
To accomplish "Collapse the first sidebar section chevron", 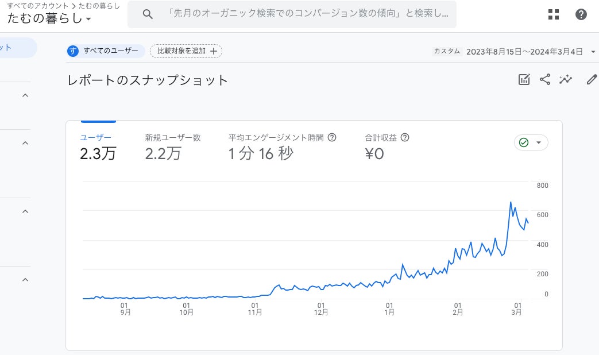I will [25, 96].
